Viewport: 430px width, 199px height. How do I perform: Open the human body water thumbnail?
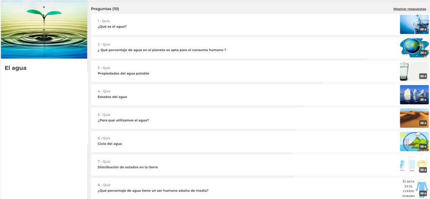414,188
